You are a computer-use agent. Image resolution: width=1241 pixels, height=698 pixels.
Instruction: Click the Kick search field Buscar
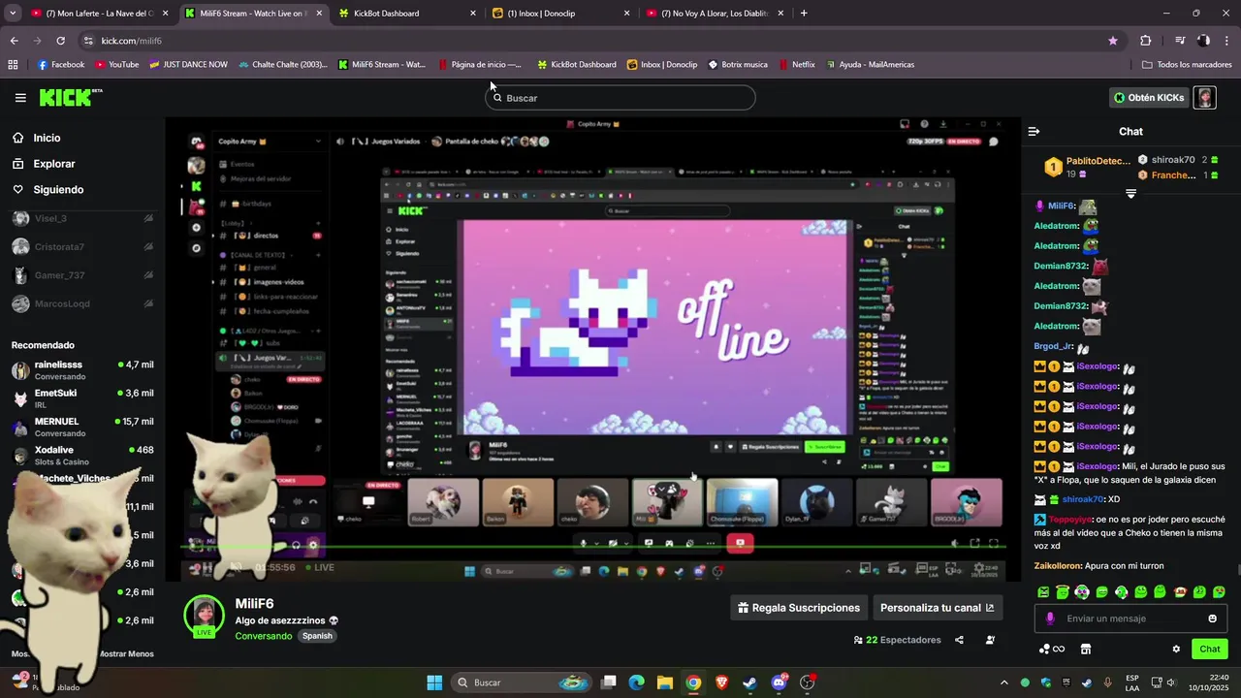tap(620, 98)
